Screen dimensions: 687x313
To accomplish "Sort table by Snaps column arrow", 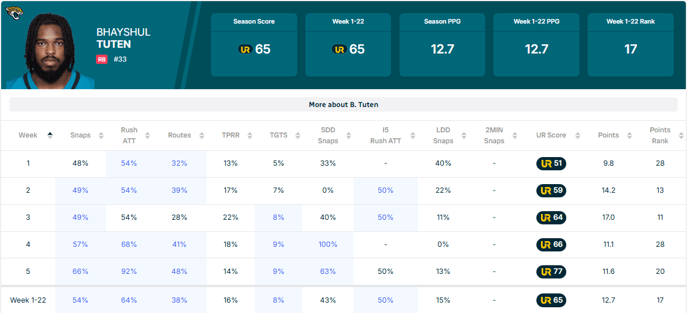I will point(101,135).
